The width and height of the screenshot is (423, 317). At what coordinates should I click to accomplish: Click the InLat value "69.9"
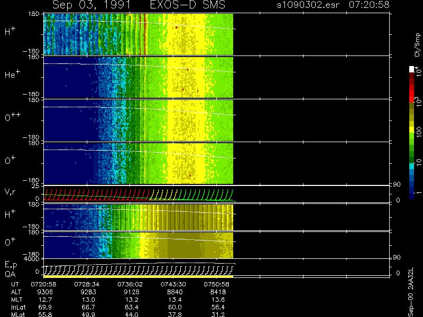(x=45, y=307)
